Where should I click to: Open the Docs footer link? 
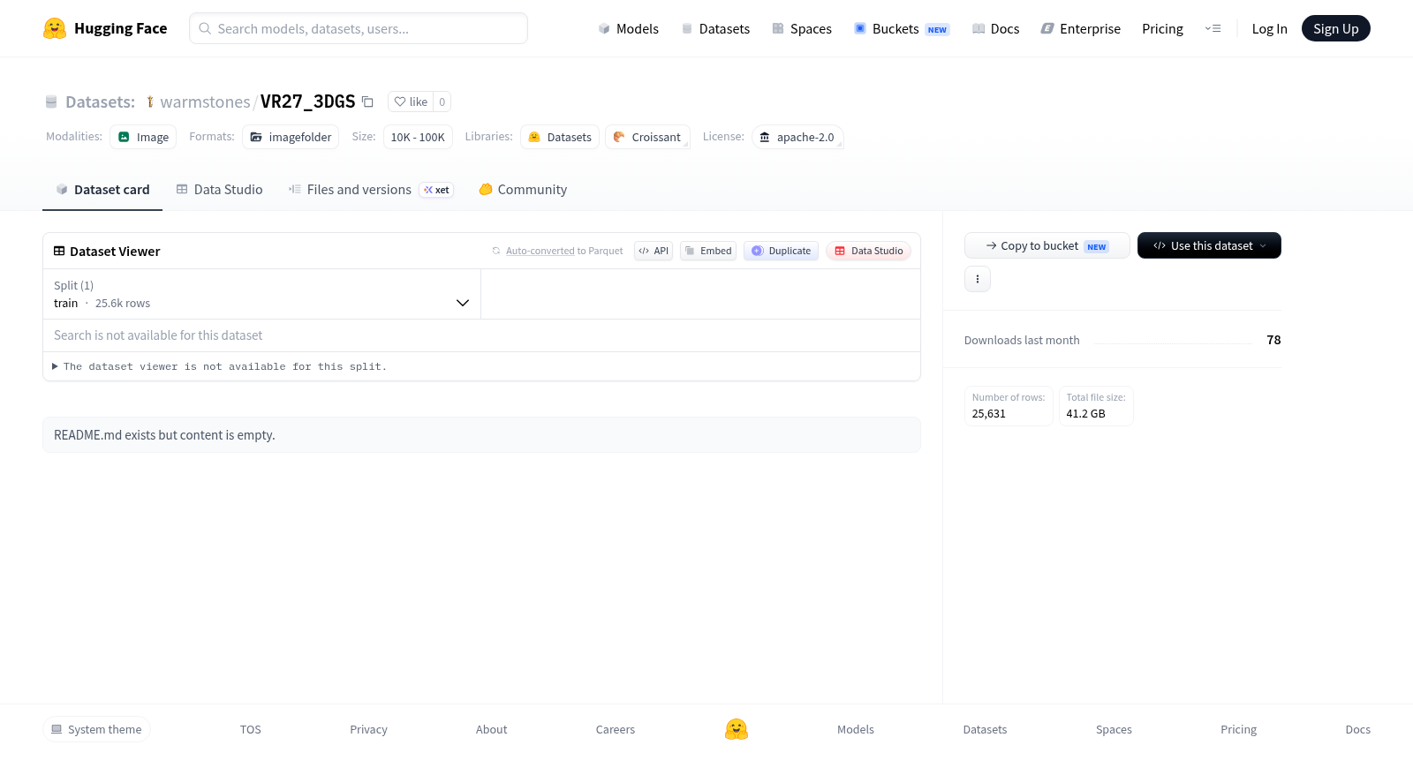(1357, 729)
